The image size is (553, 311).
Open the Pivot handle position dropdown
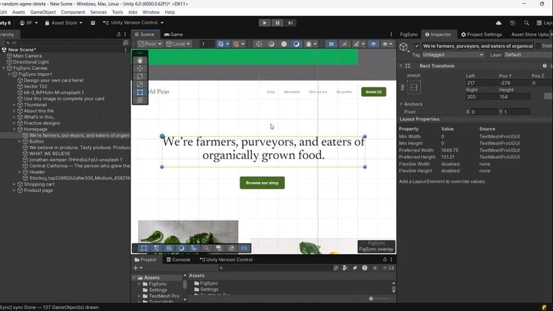coord(150,44)
